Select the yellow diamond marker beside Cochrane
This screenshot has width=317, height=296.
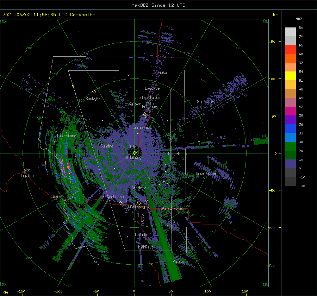(120, 203)
